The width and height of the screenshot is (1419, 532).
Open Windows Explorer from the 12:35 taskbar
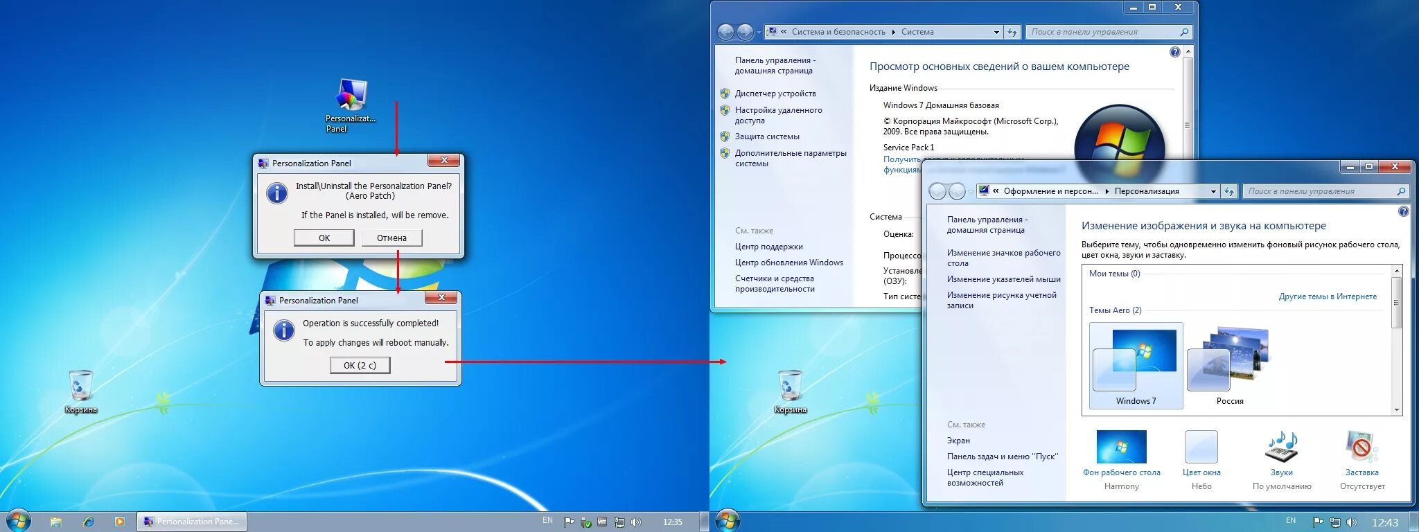pyautogui.click(x=56, y=522)
